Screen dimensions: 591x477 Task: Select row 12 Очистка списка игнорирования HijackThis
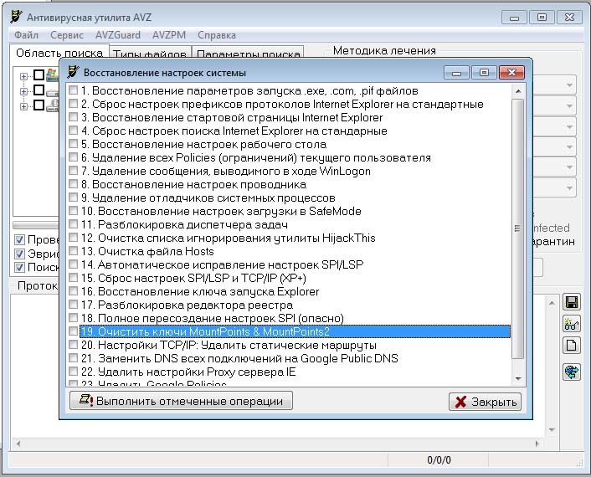pyautogui.click(x=228, y=238)
